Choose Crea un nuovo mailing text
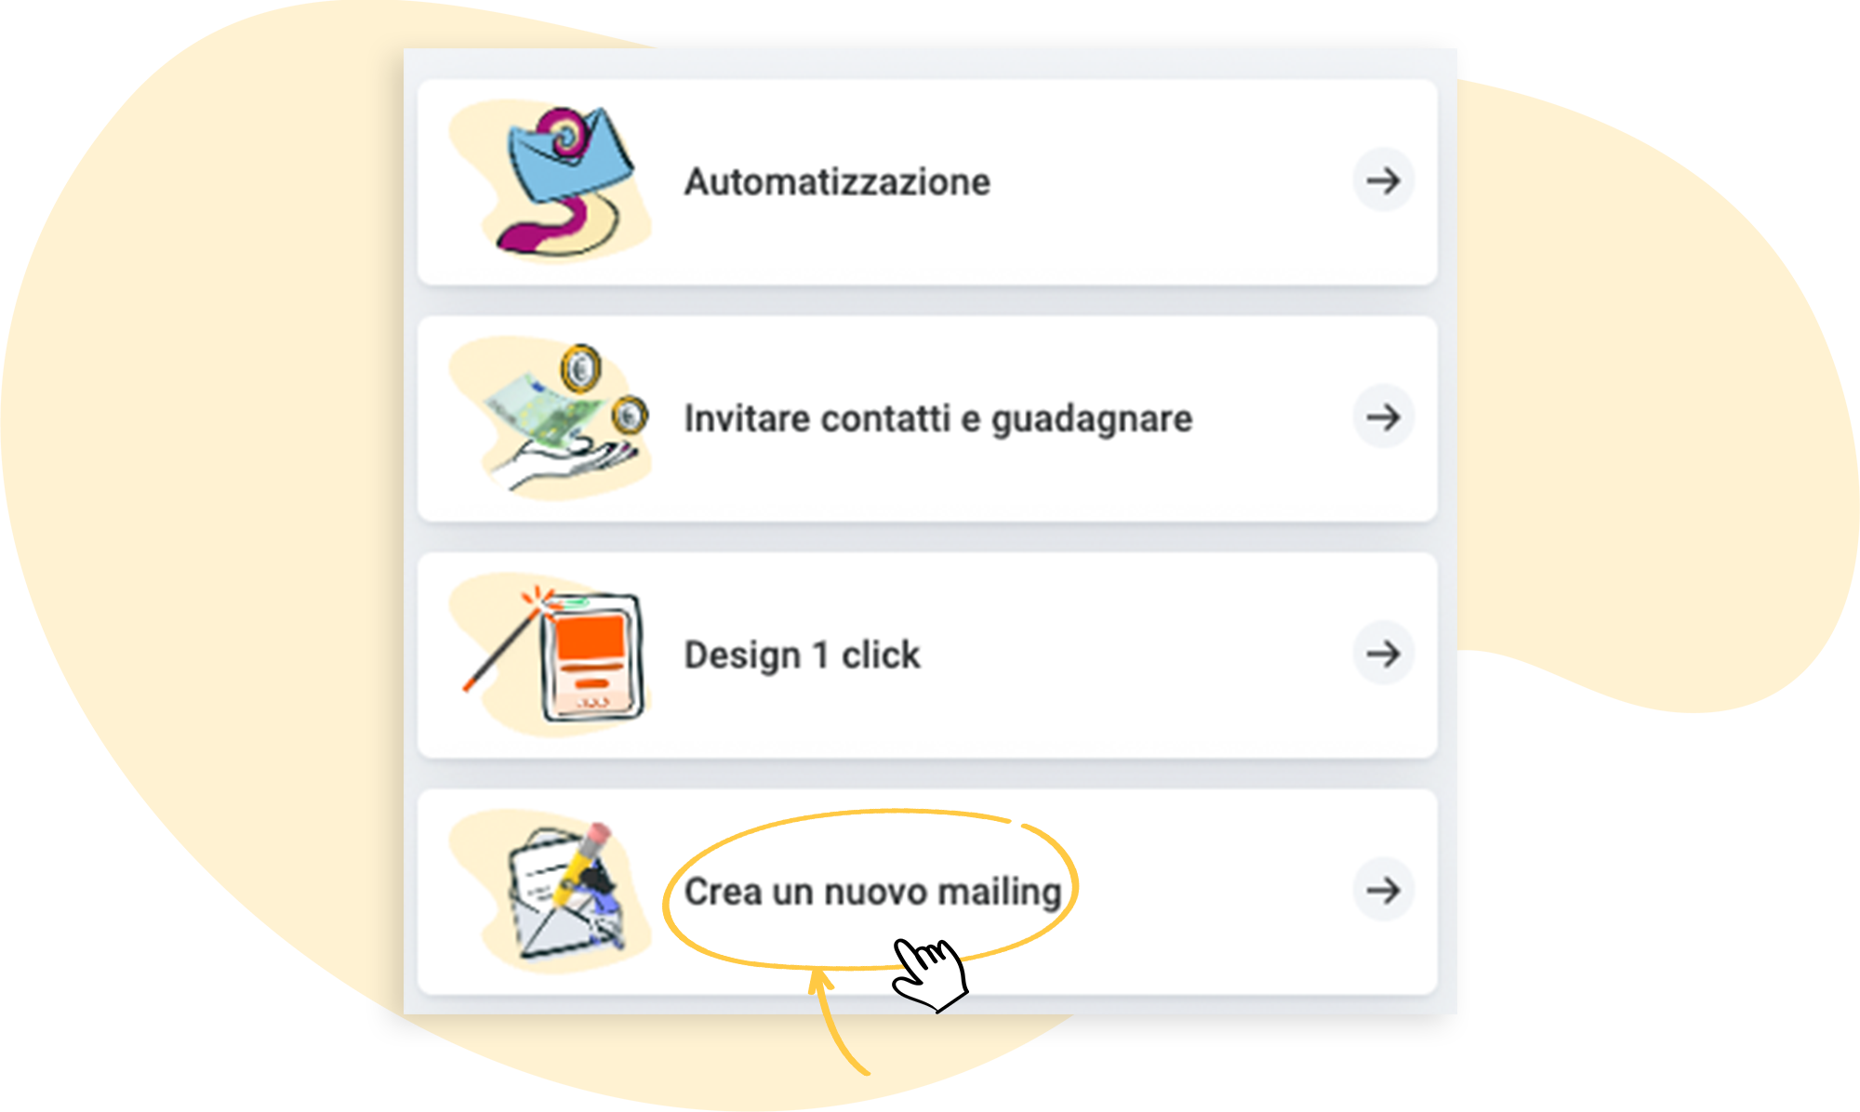1860x1112 pixels. (872, 892)
